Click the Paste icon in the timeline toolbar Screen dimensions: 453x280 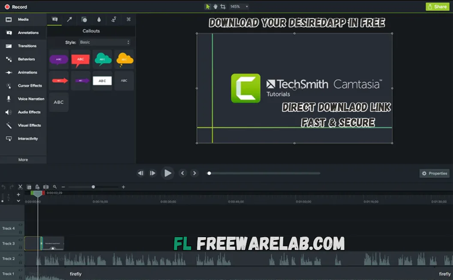pyautogui.click(x=38, y=187)
